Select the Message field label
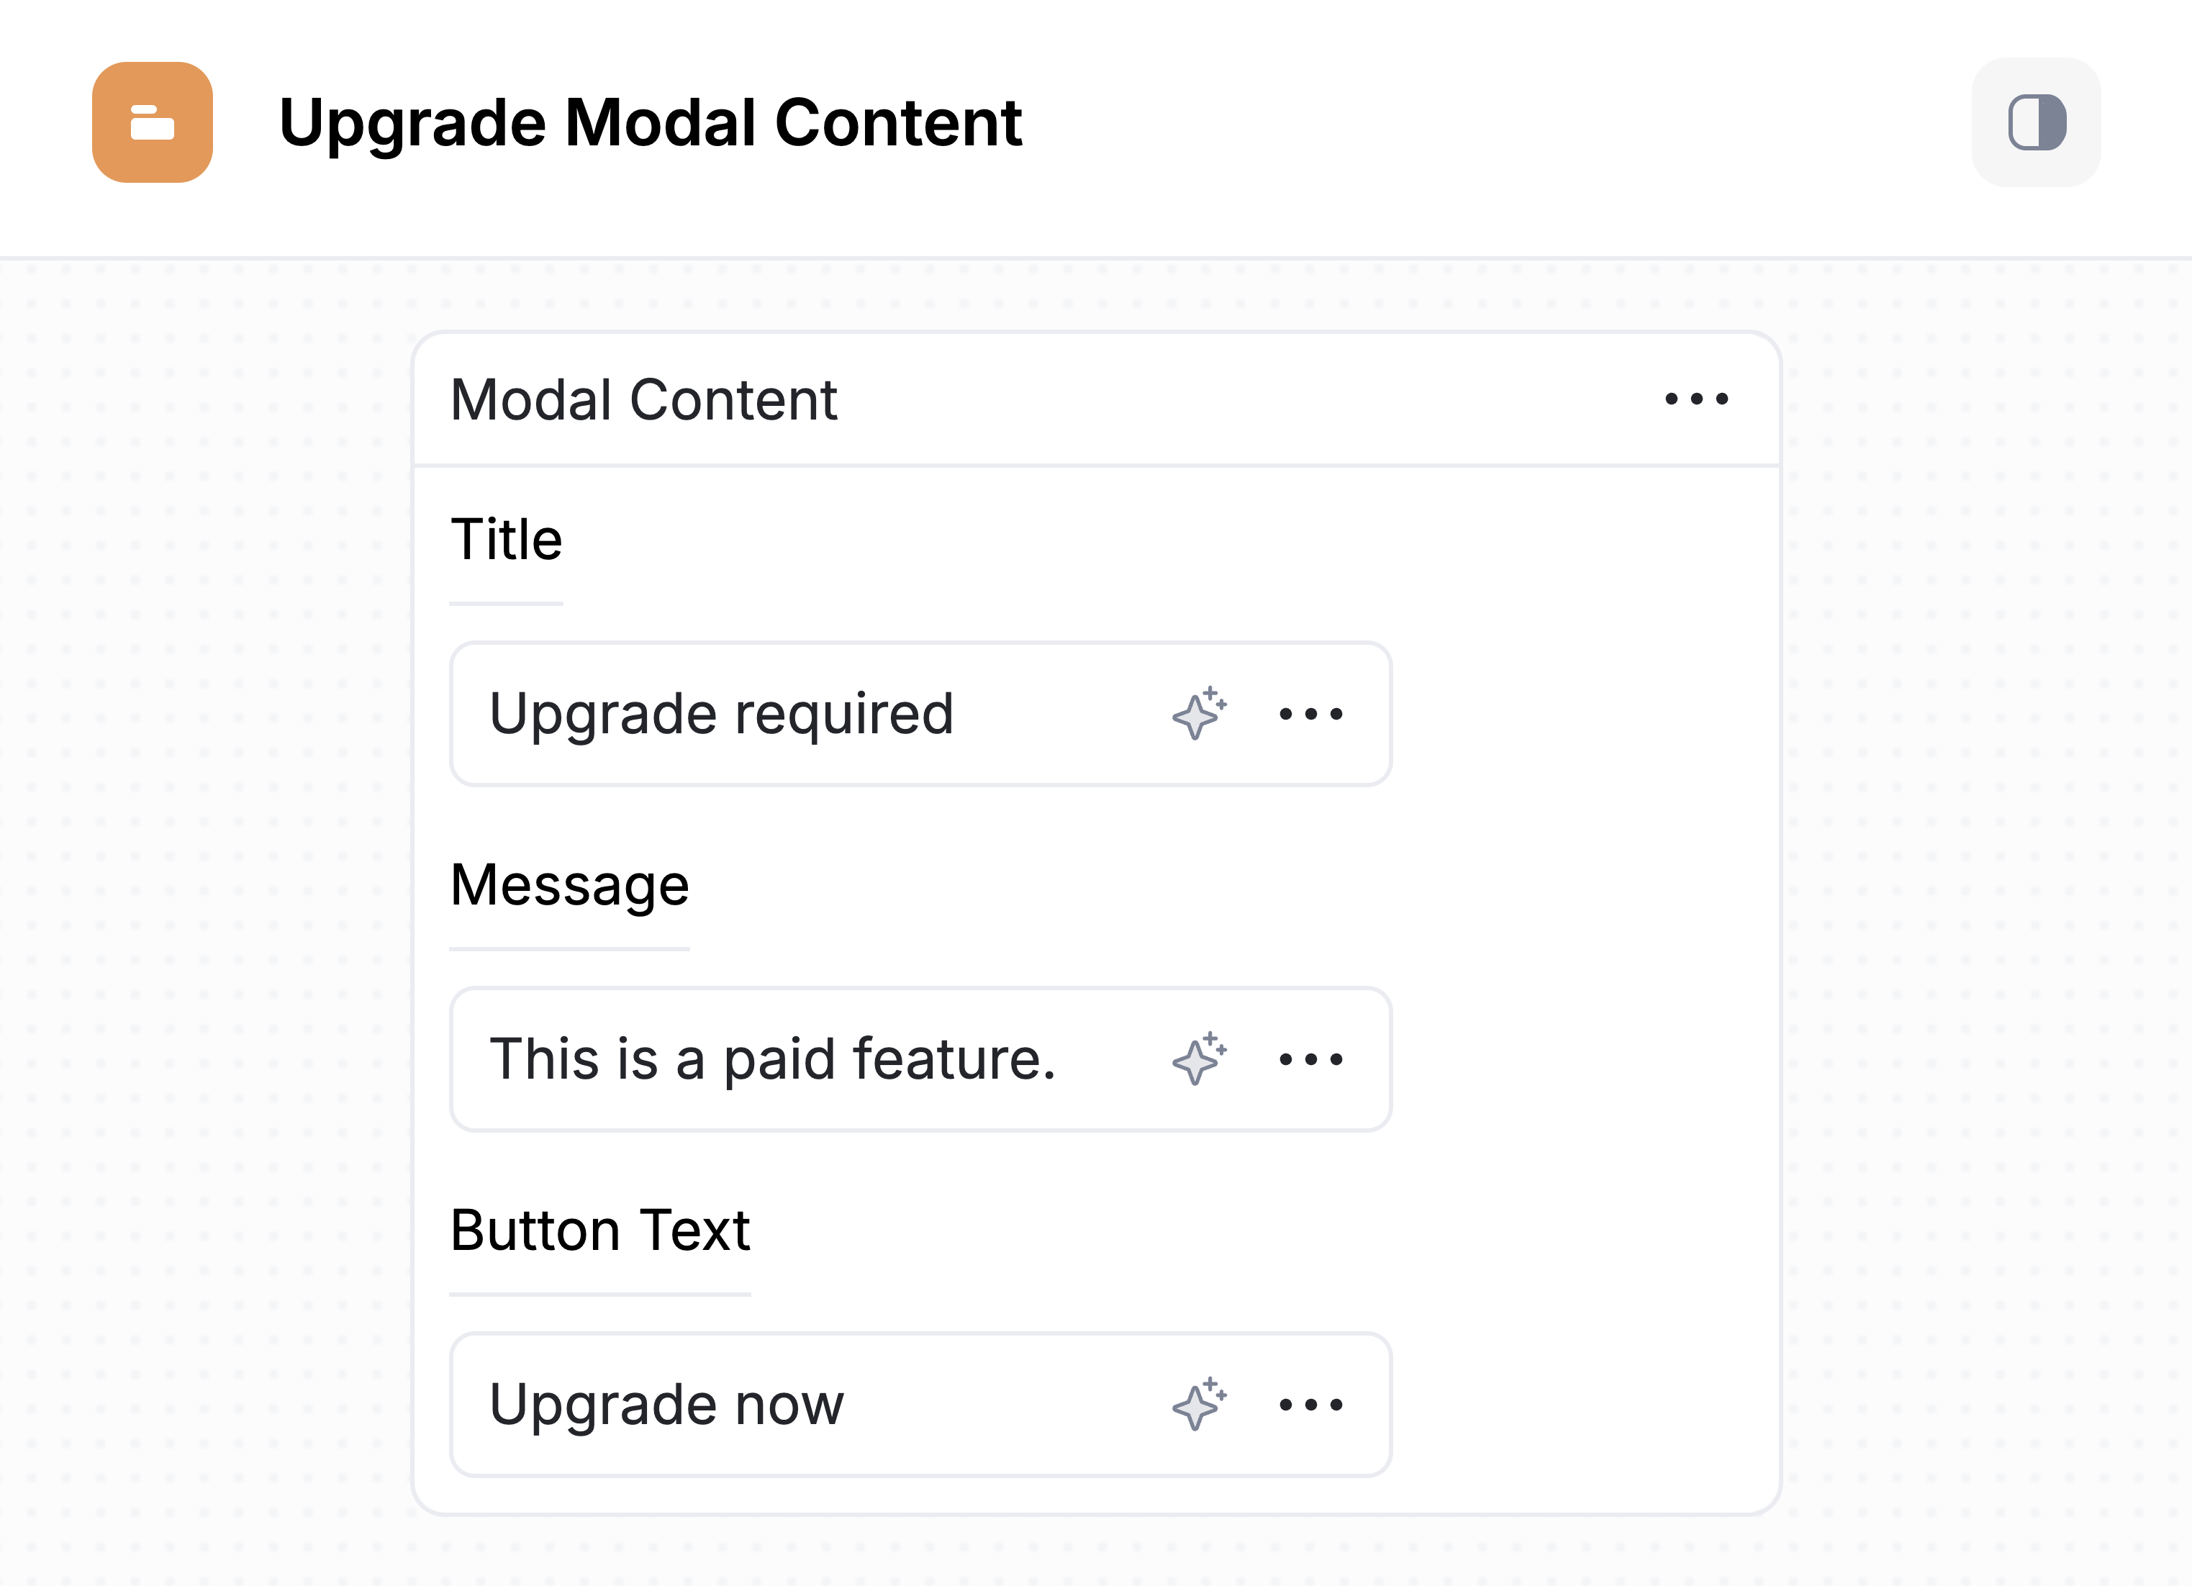Screen dimensions: 2192x1586 [569, 884]
